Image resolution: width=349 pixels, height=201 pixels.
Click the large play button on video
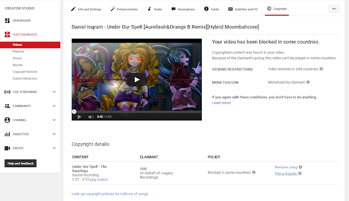pos(136,80)
